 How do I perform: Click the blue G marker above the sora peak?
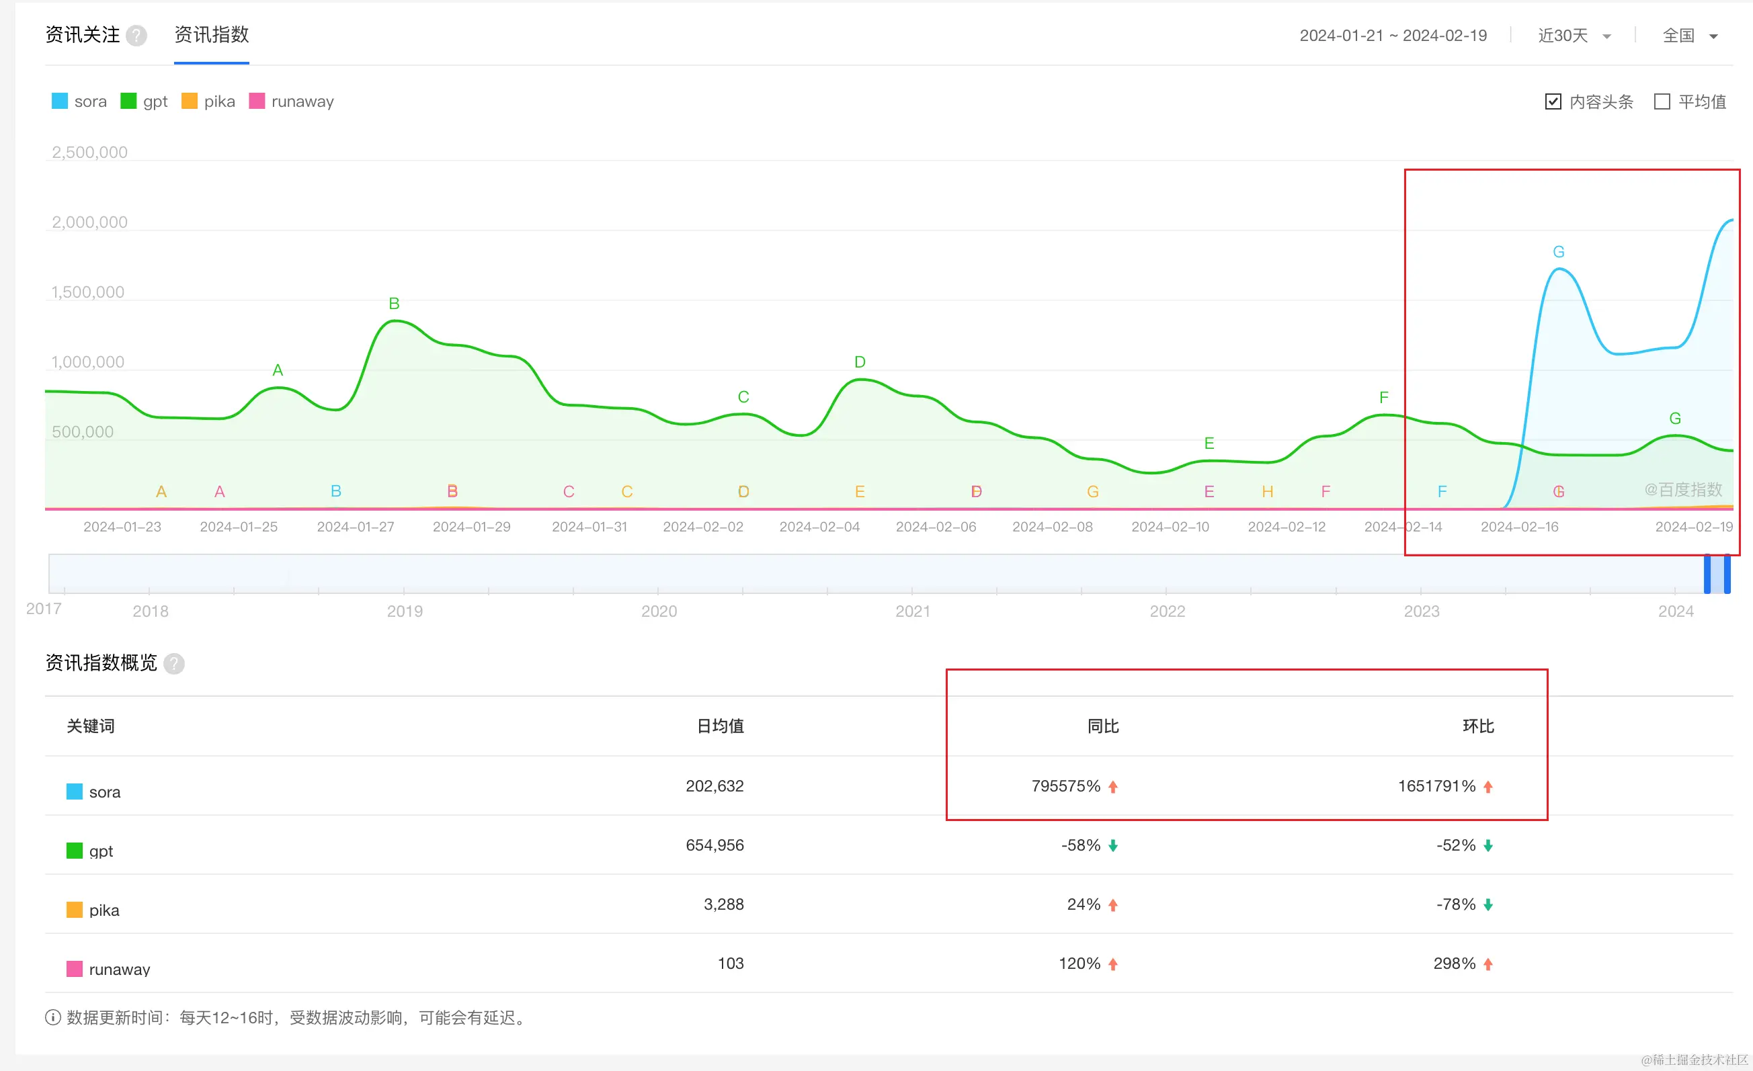pos(1558,252)
